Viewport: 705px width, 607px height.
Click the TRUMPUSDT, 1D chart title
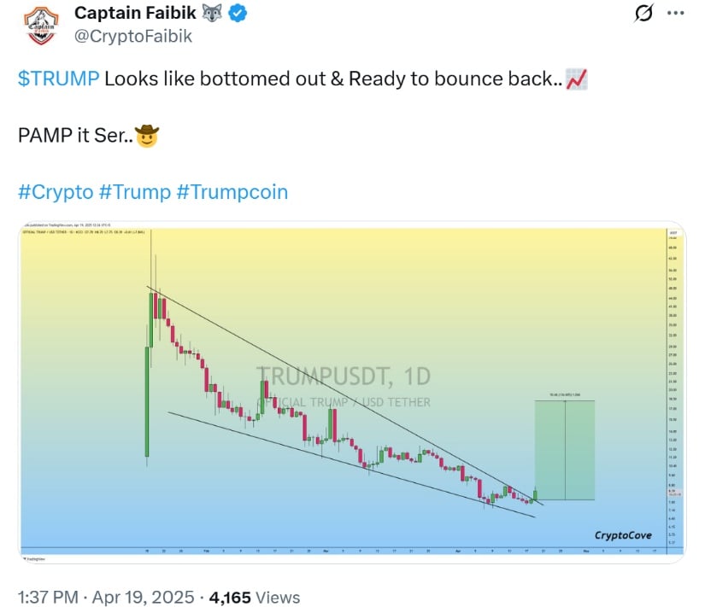pyautogui.click(x=344, y=376)
